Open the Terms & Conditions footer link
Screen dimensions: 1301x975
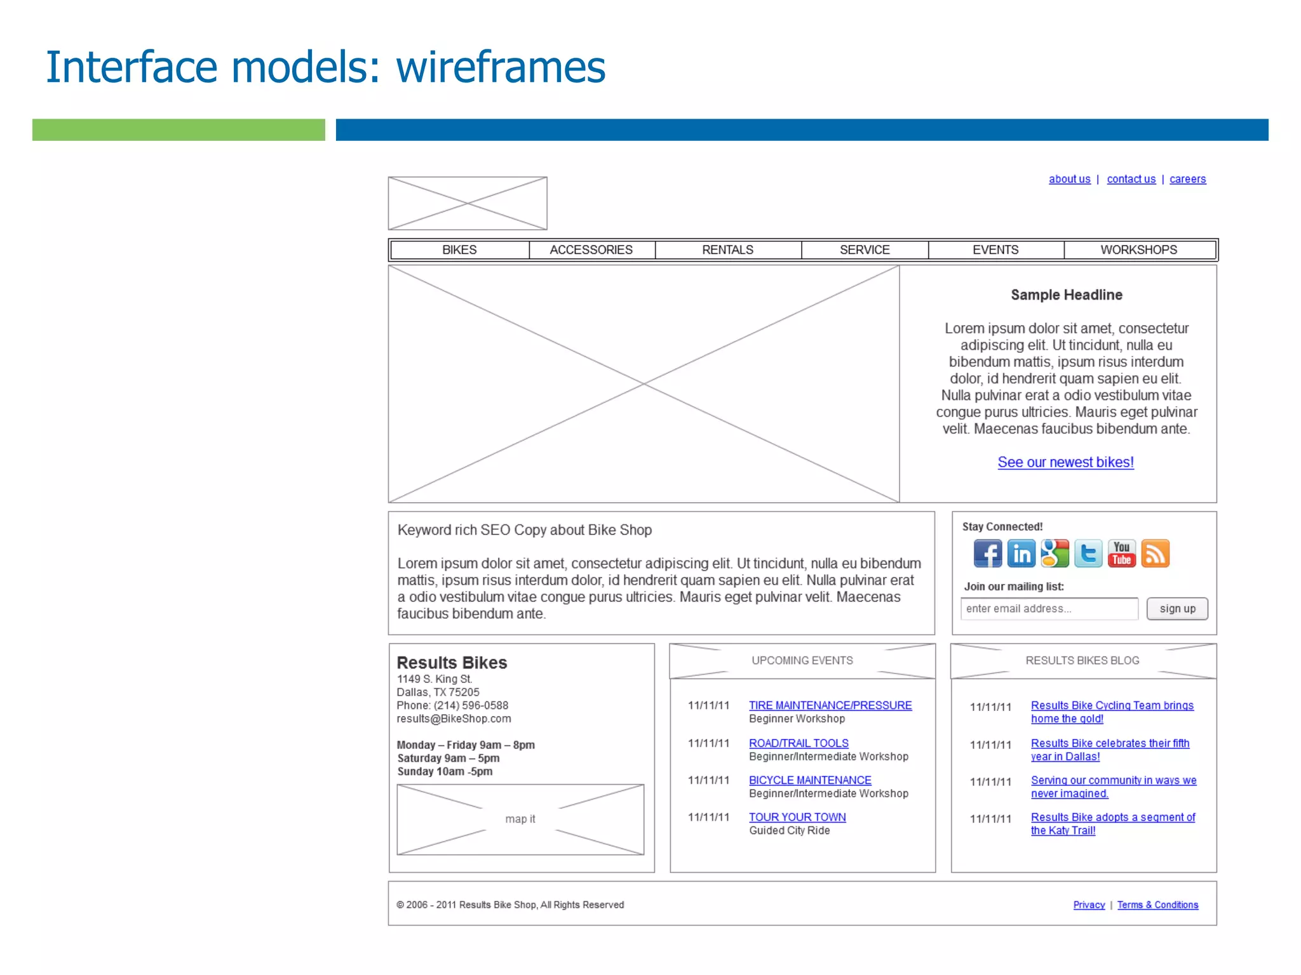coord(1157,905)
